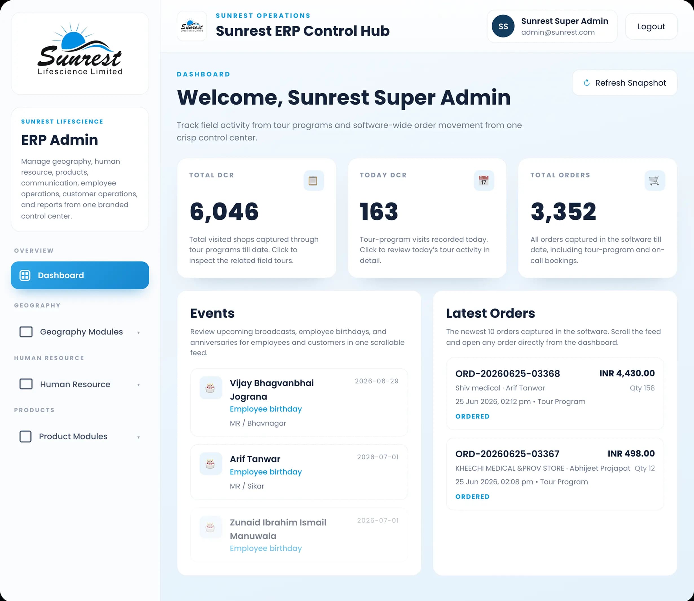This screenshot has height=601, width=694.
Task: Click the Total DCR clipboard icon
Action: [313, 180]
